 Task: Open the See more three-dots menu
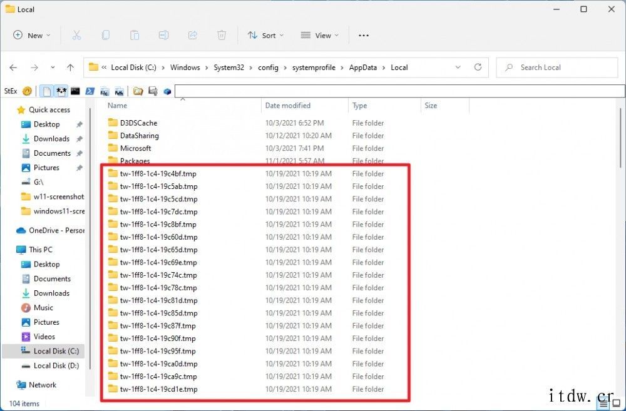(x=363, y=36)
